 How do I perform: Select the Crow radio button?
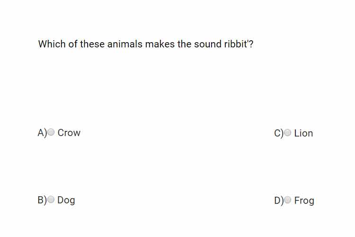click(x=51, y=132)
